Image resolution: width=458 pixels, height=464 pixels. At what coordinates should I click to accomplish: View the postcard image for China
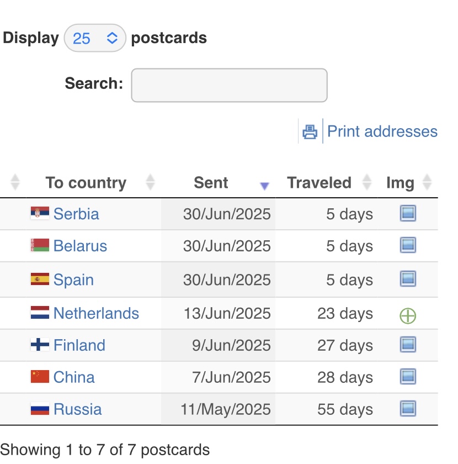(x=408, y=376)
